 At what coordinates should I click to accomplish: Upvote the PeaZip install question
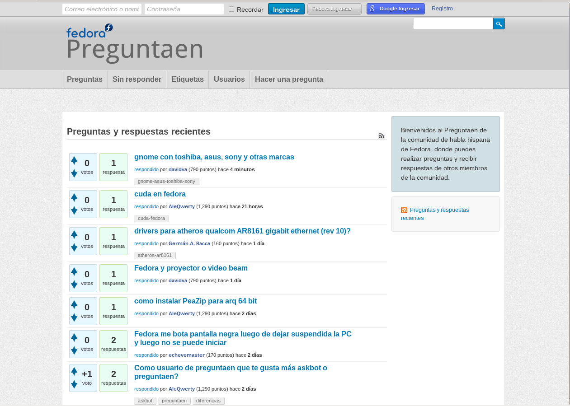point(74,304)
